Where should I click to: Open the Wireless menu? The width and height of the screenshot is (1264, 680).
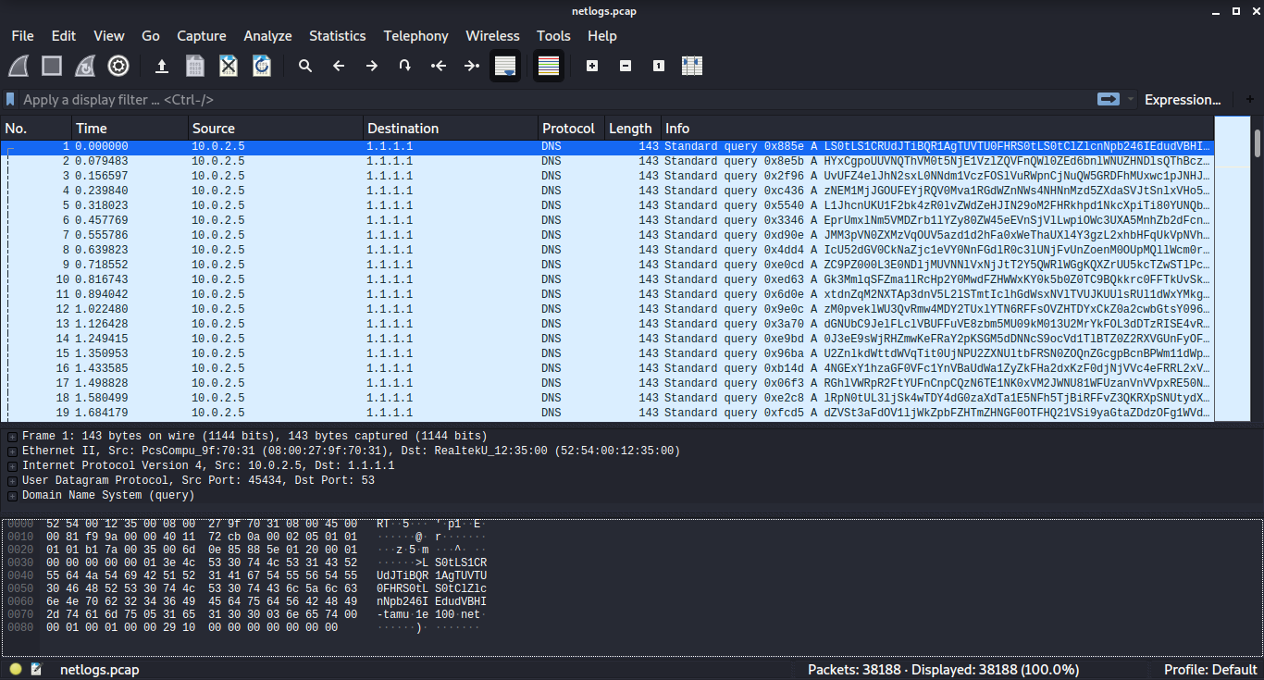pos(492,36)
